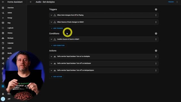Expand 'When Source of Deck changes to HDMI1' trigger
The image size is (181, 102).
pyautogui.click(x=51, y=22)
